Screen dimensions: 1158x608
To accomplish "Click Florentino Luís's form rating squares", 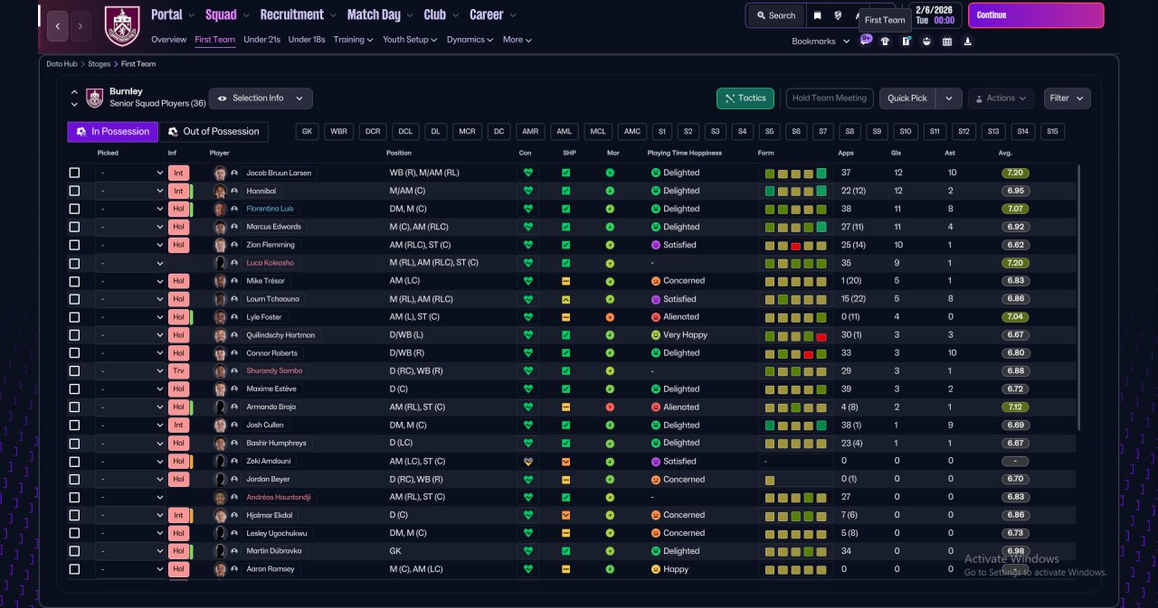I will tap(796, 209).
